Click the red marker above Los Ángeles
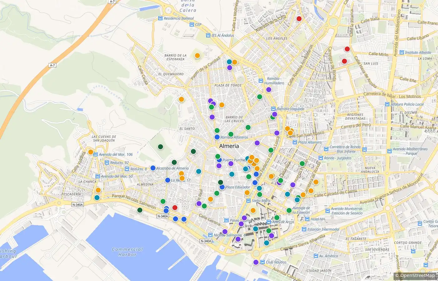Viewport: 438px width, 281px height. (299, 19)
